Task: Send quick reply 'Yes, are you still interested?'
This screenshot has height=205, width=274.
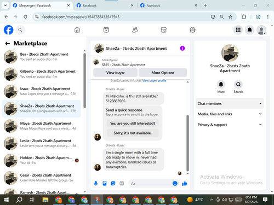Action: pyautogui.click(x=133, y=124)
